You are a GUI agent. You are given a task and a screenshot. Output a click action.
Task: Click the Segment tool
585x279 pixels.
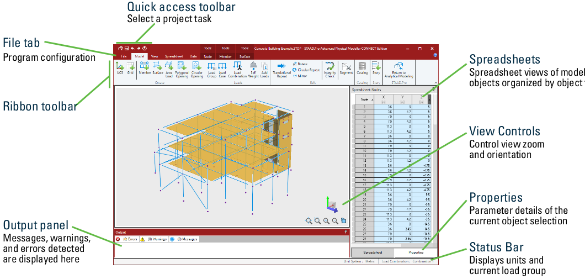(347, 69)
